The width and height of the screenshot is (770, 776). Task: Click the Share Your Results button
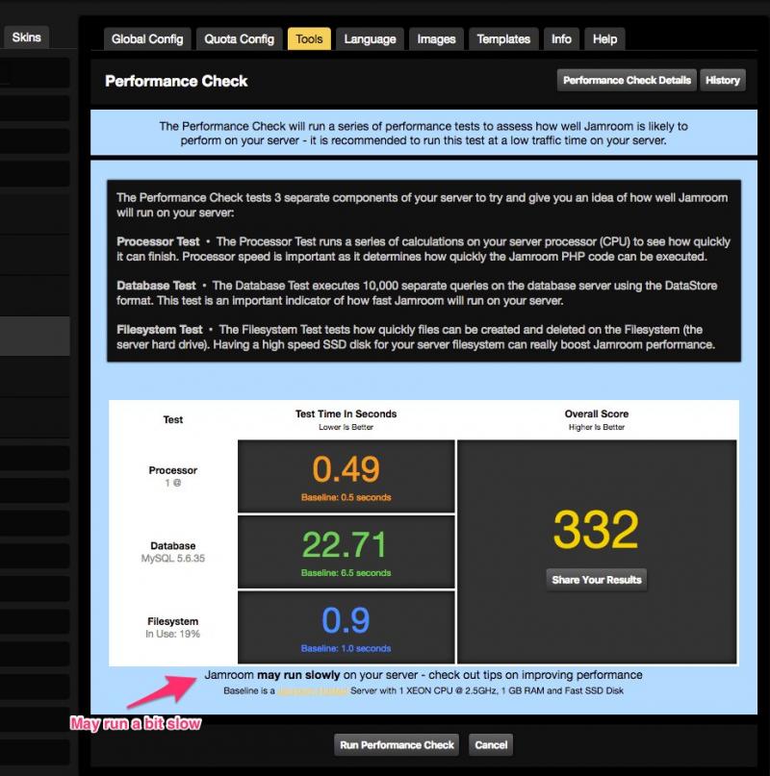point(597,580)
